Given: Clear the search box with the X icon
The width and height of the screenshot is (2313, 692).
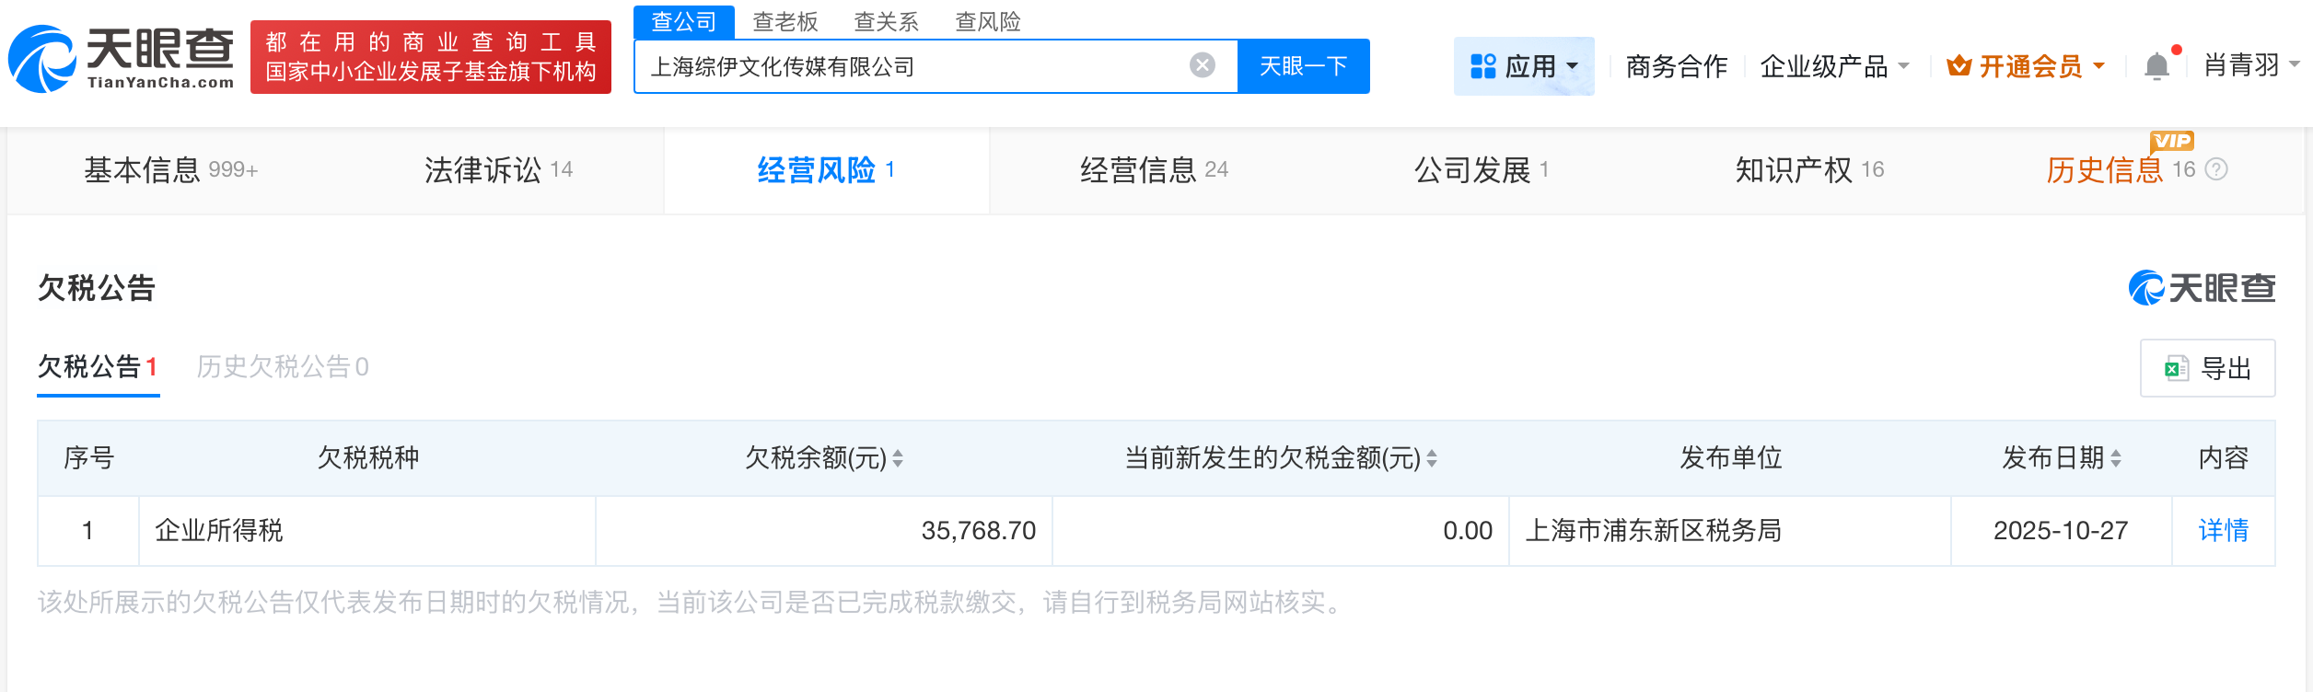Looking at the screenshot, I should [x=1203, y=65].
